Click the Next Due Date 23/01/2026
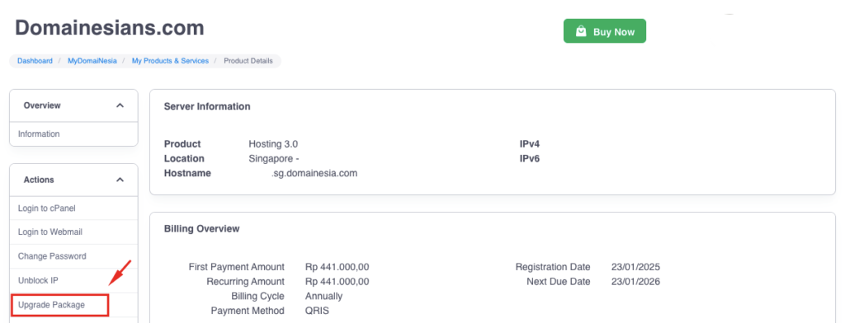 pyautogui.click(x=636, y=282)
